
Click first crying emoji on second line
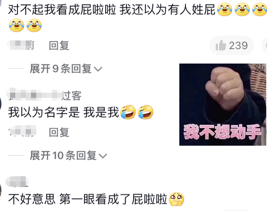tap(17, 25)
